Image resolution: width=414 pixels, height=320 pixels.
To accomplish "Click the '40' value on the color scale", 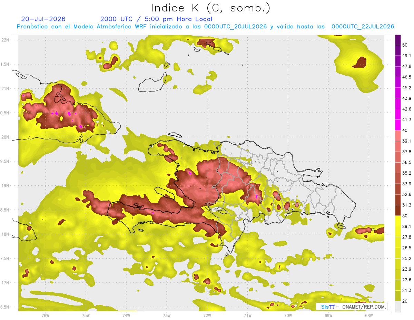I will coord(405,130).
